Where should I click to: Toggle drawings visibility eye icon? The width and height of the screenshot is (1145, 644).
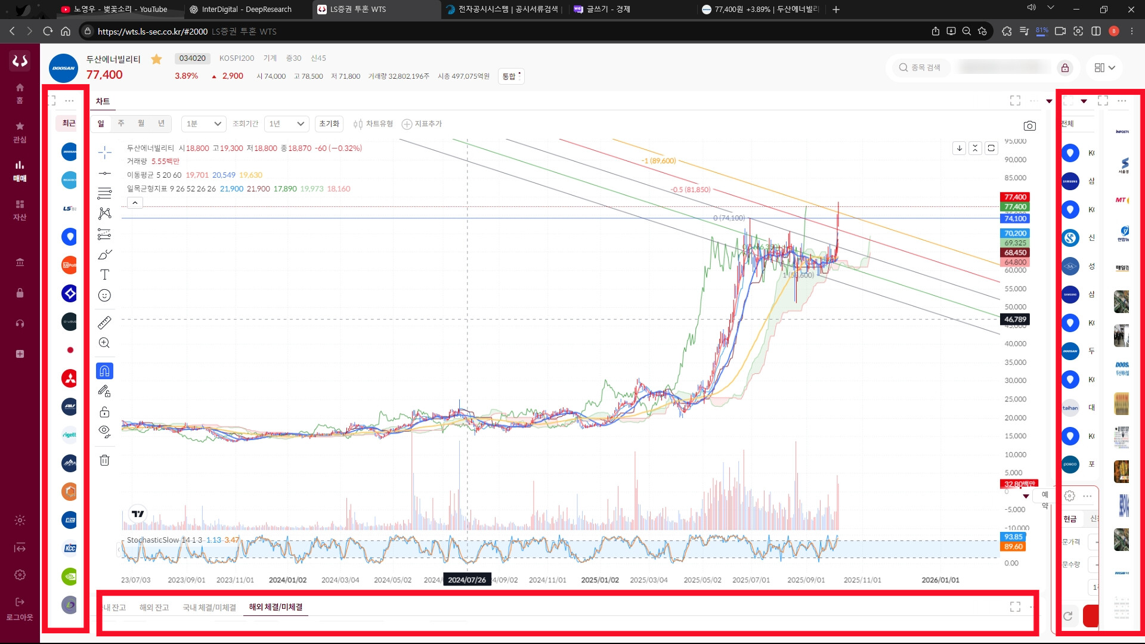click(x=104, y=431)
